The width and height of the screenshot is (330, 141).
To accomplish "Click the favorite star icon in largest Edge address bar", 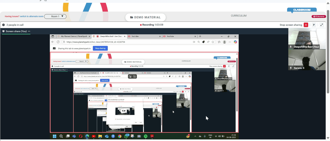I will point(213,42).
